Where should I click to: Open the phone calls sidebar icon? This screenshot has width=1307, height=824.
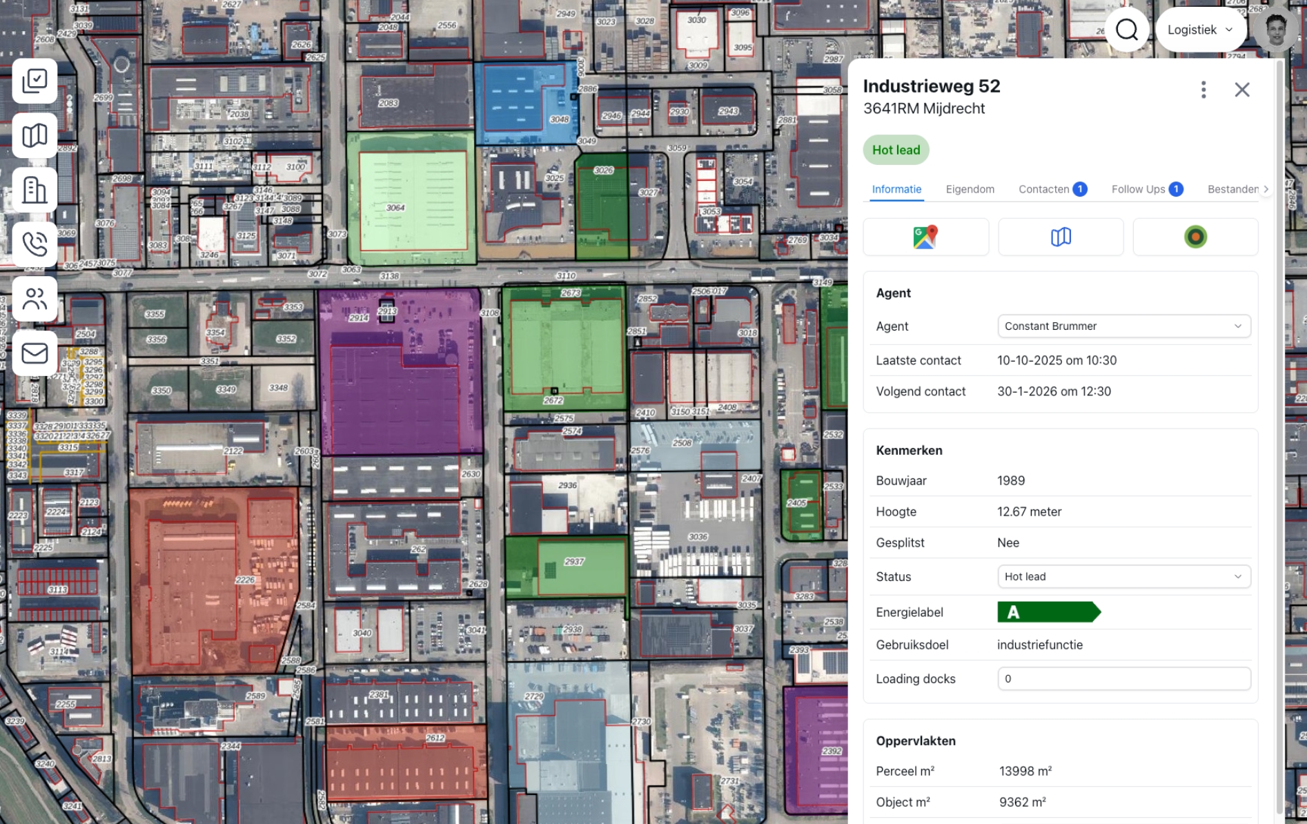(35, 244)
